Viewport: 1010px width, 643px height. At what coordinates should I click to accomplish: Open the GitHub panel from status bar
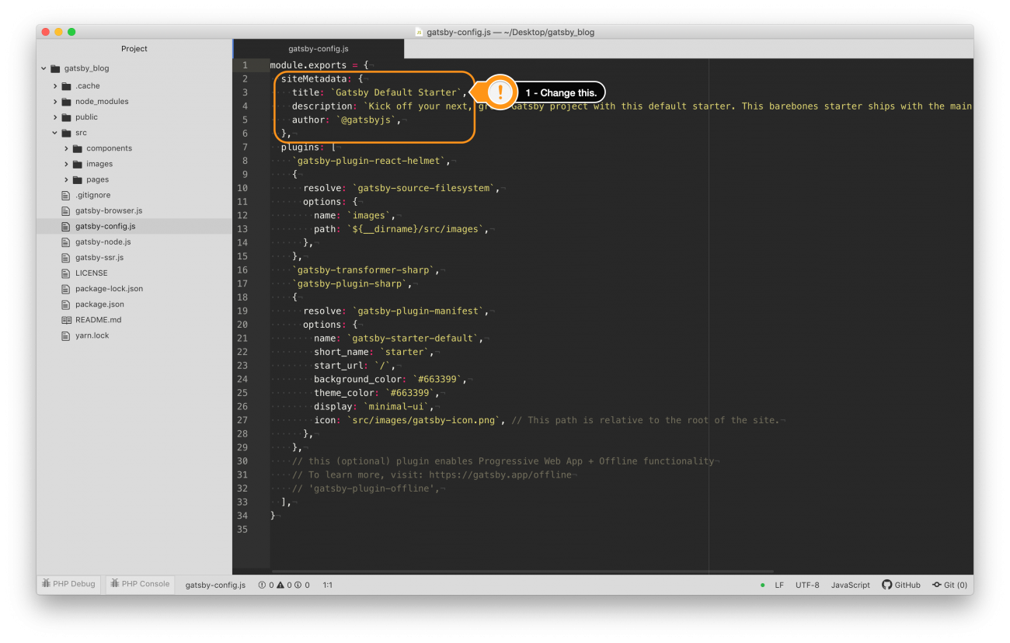pos(901,585)
